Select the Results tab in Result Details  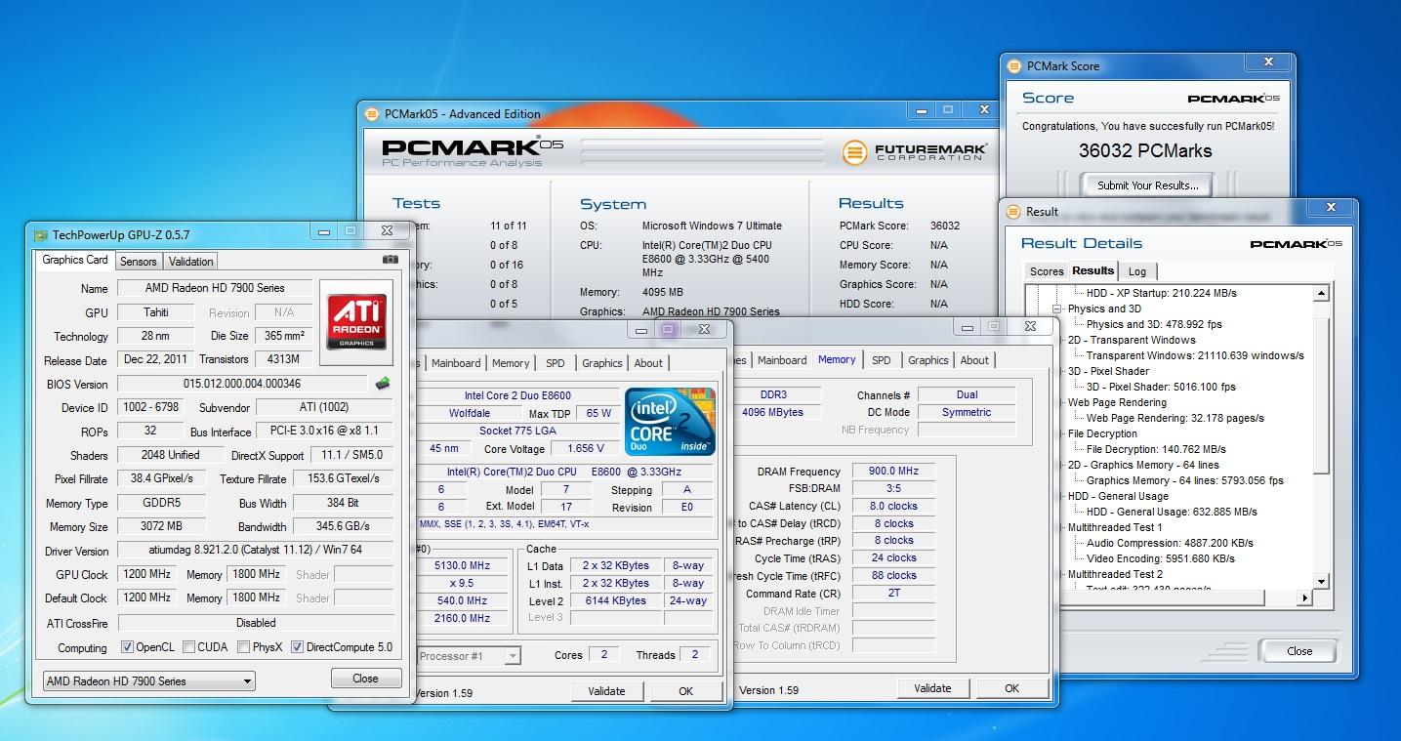coord(1092,270)
